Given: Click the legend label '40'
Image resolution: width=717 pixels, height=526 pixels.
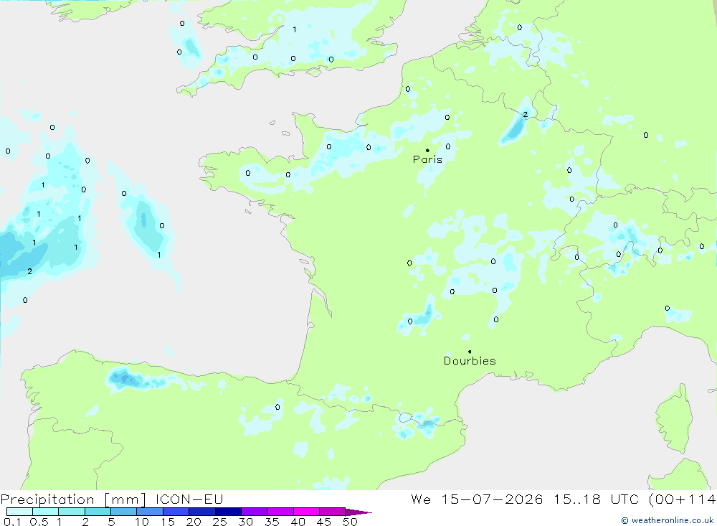Looking at the screenshot, I should click(x=298, y=522).
